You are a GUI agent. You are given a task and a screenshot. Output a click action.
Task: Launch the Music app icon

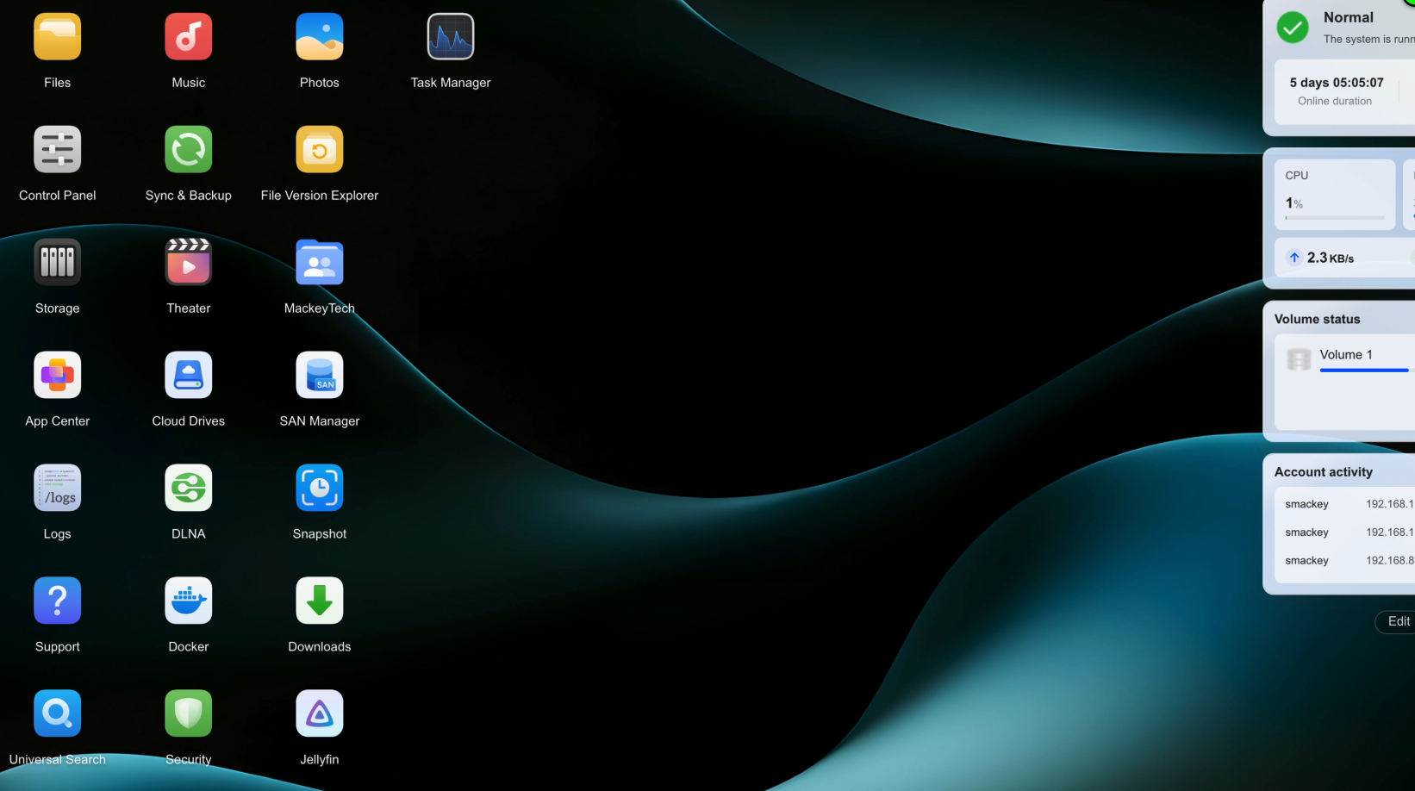[188, 36]
